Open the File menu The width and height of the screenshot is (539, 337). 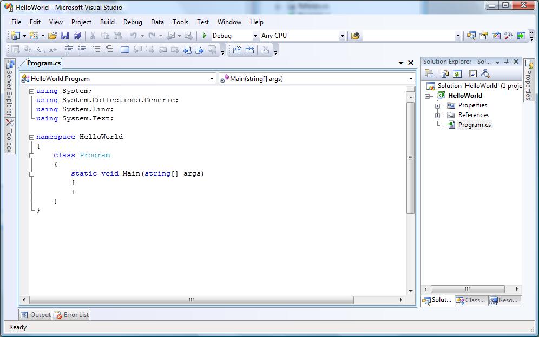point(16,22)
